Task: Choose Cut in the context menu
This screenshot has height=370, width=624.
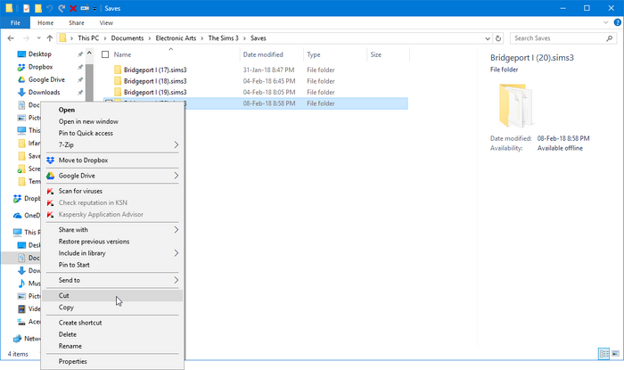Action: tap(112, 296)
